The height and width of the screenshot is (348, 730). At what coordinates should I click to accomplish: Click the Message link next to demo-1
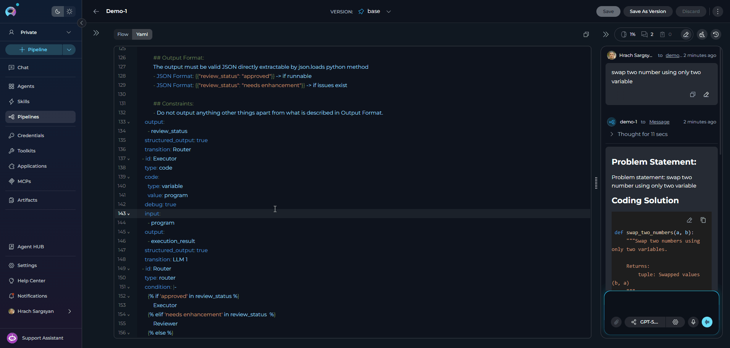coord(659,122)
